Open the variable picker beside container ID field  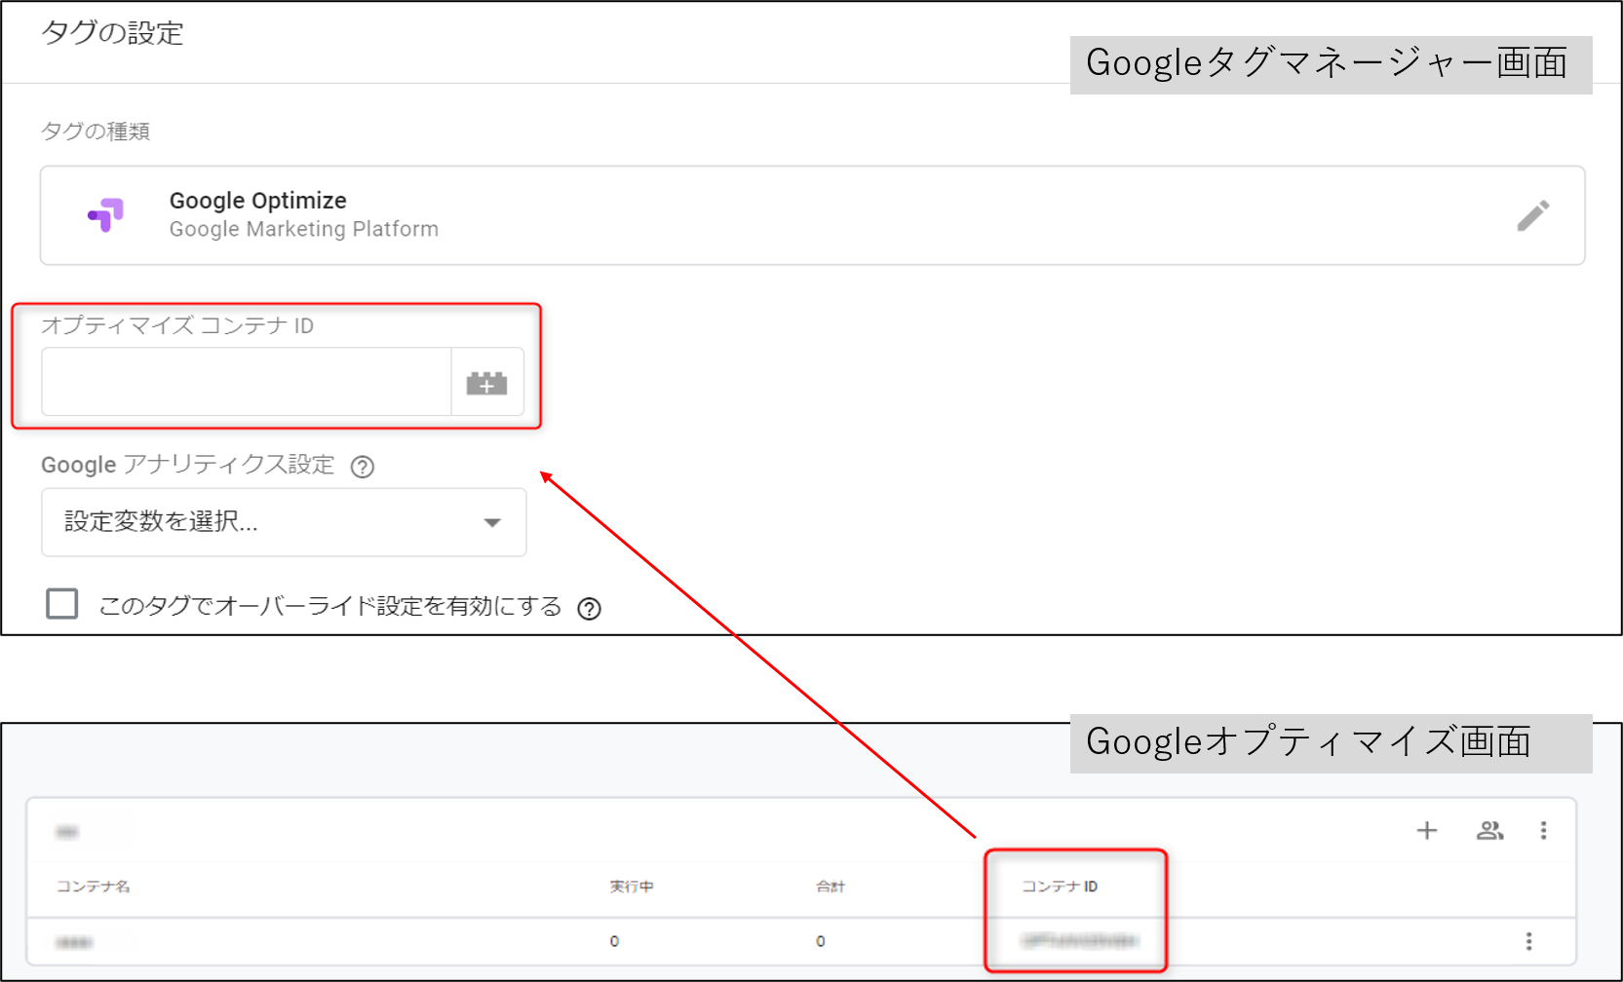point(486,383)
